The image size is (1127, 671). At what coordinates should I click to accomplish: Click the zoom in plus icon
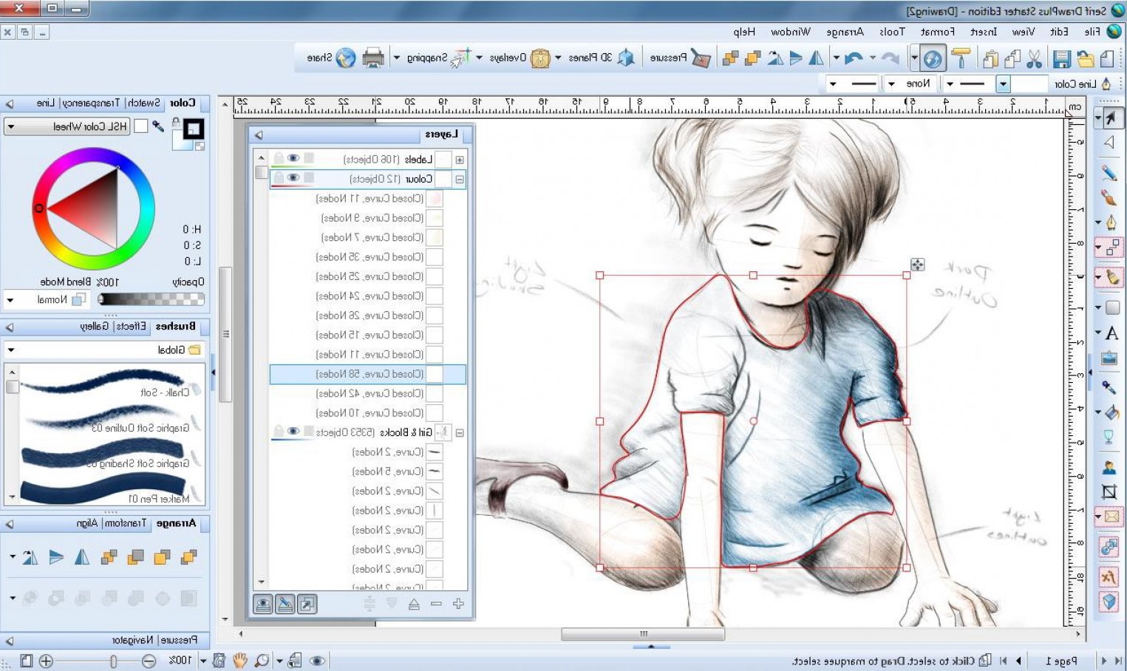(46, 661)
